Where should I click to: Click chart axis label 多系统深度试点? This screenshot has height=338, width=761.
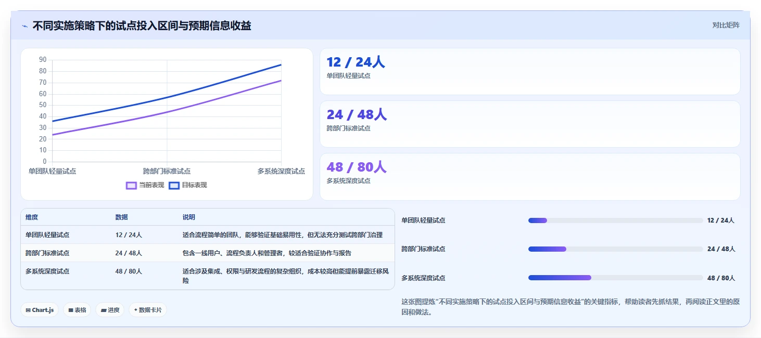point(281,171)
